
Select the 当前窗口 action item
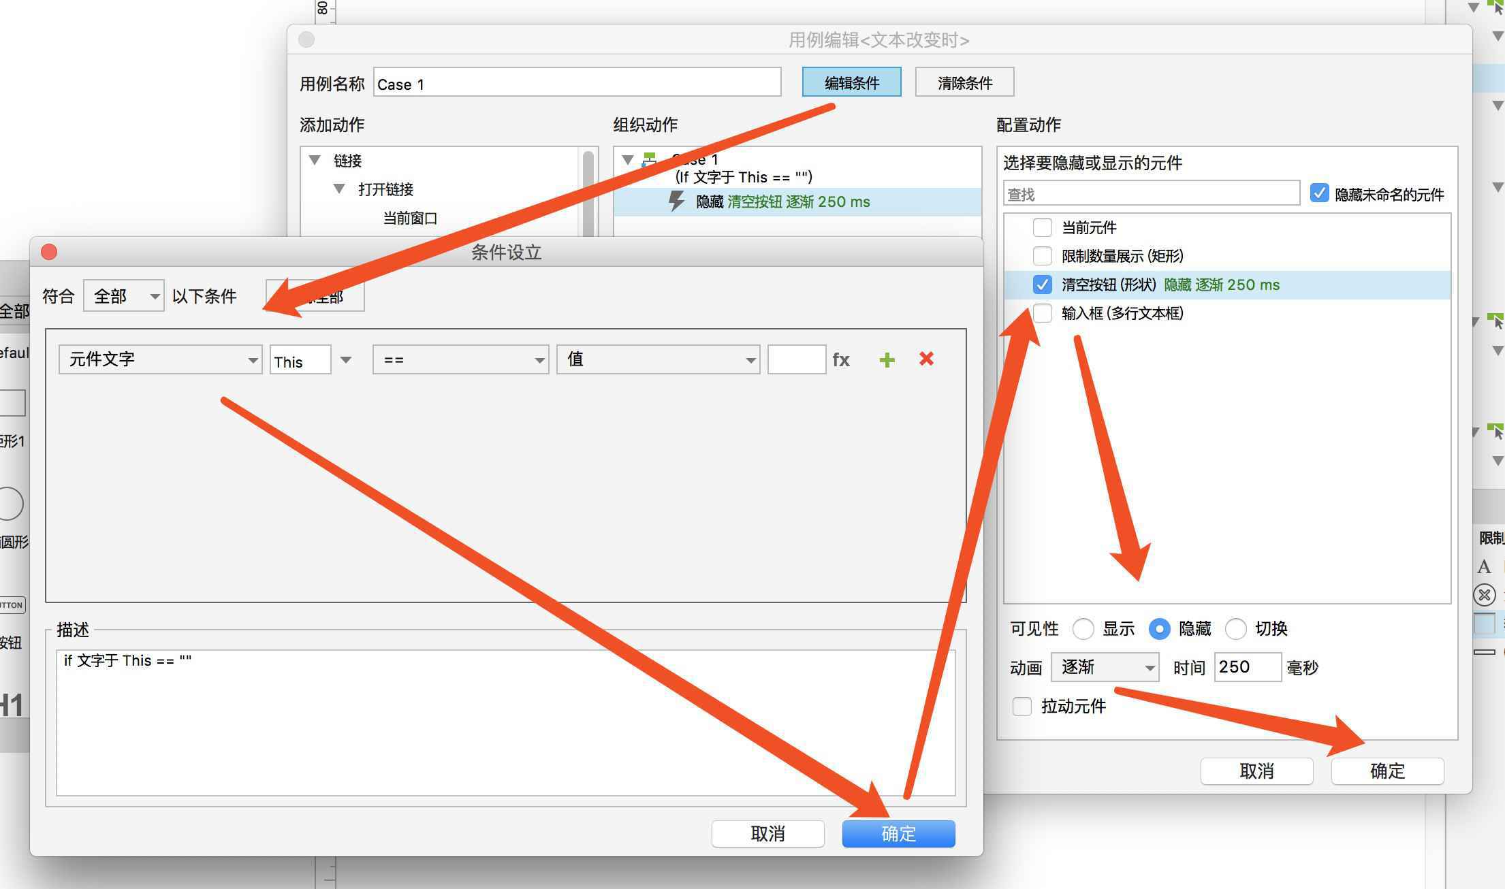410,218
